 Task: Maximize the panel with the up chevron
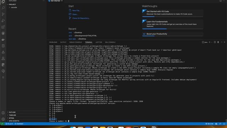(x=221, y=42)
